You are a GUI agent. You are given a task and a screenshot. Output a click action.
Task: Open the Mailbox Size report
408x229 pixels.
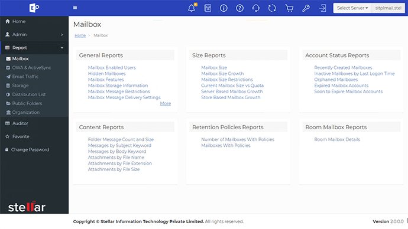[x=214, y=67]
